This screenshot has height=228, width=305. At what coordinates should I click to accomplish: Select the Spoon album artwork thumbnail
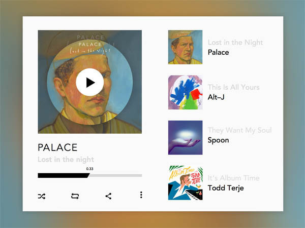[185, 138]
